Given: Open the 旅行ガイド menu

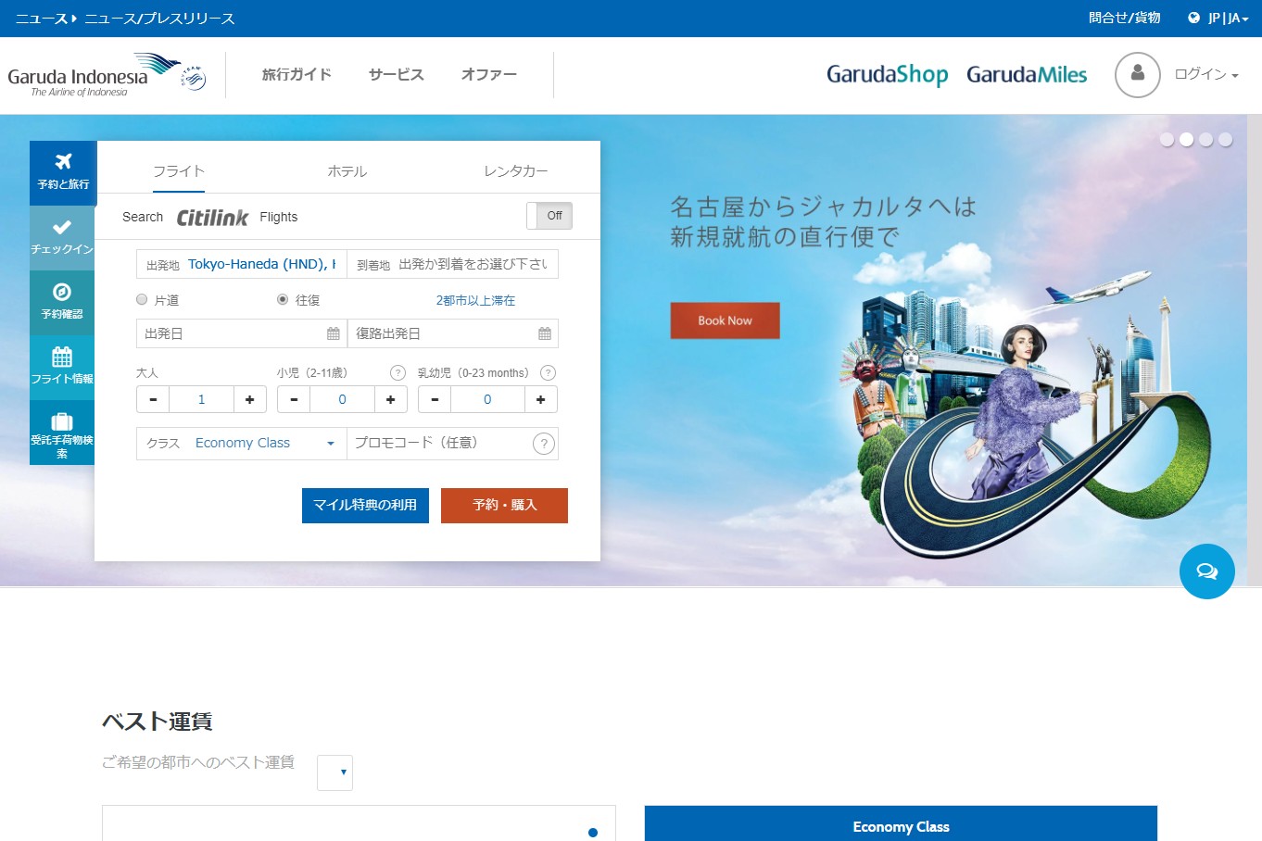Looking at the screenshot, I should [x=297, y=74].
